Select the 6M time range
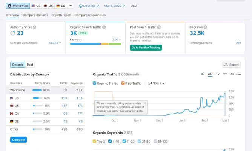The image size is (252, 151). 210,74
